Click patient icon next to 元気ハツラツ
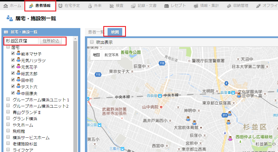This screenshot has height=152, width=278. (x=18, y=60)
